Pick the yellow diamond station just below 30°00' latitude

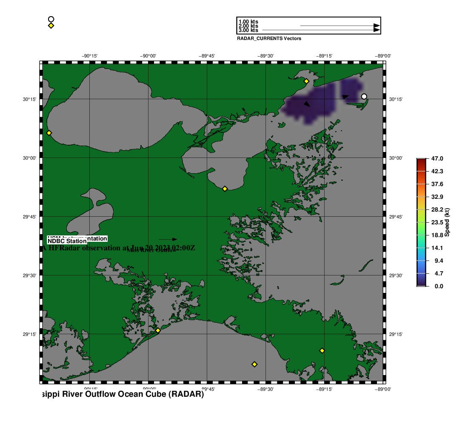[225, 189]
